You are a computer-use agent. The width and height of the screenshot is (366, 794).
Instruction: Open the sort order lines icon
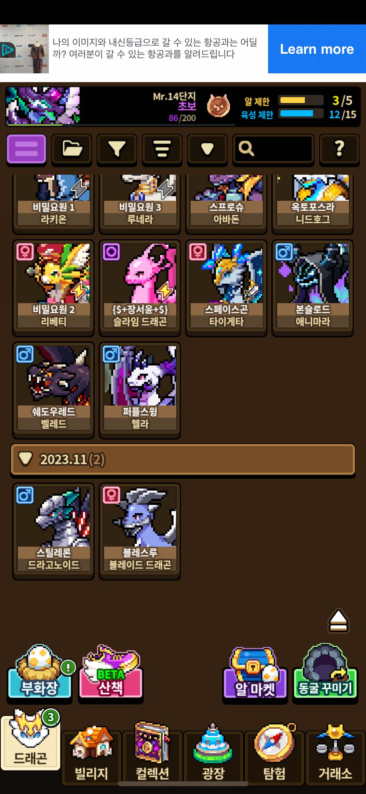162,149
